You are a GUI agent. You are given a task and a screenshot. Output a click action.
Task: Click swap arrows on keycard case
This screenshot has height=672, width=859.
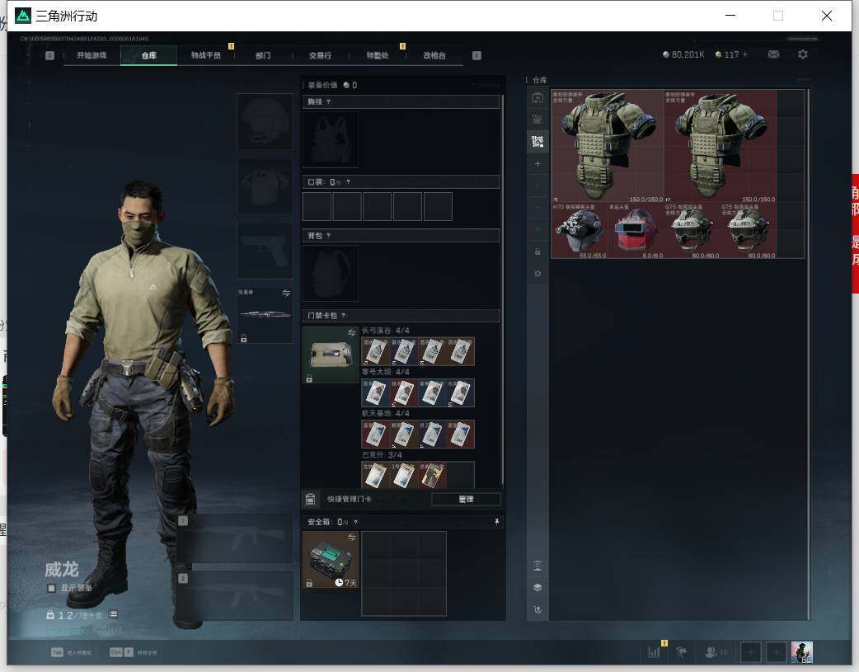pos(352,333)
